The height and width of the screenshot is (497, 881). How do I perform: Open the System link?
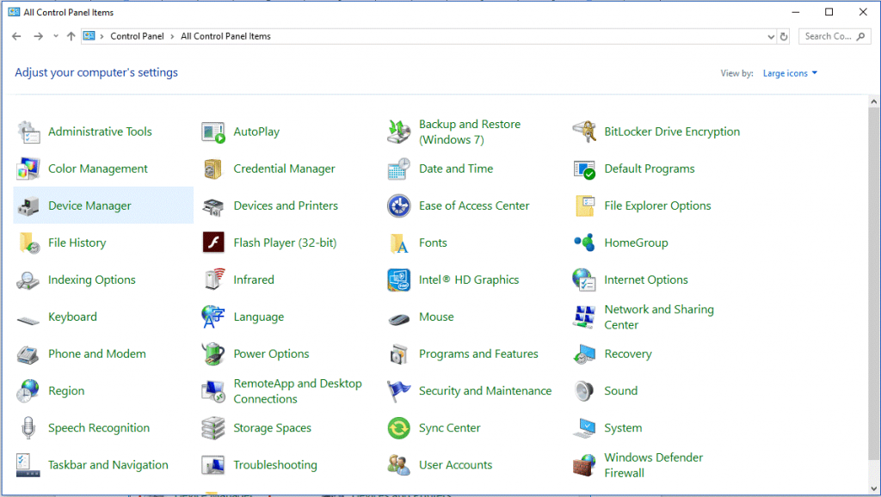tap(623, 428)
